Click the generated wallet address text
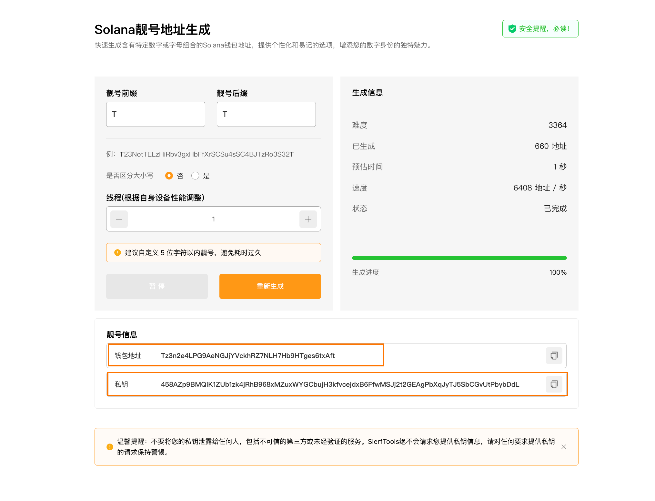This screenshot has width=655, height=501. point(247,355)
